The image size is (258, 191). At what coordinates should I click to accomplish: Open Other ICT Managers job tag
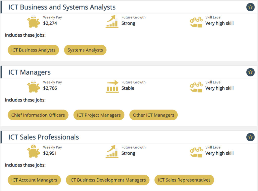click(x=153, y=115)
